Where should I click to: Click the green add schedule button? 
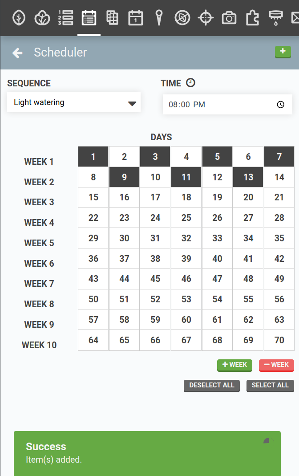point(283,52)
